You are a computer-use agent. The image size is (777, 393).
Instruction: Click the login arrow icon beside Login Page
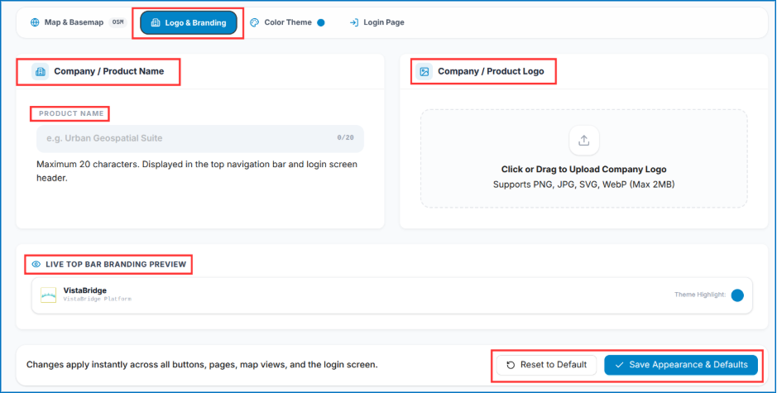[x=354, y=22]
